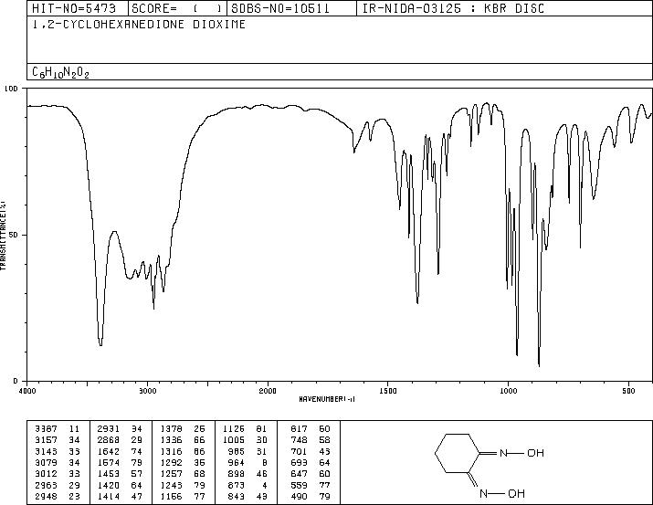Select the compound name 1,2-CYCLOHEXANEDIONE DIOXIME
The width and height of the screenshot is (653, 505).
coord(139,25)
